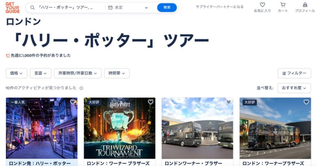This screenshot has width=317, height=166.
Task: Click the calendar icon beside 未定
Action: [110, 8]
